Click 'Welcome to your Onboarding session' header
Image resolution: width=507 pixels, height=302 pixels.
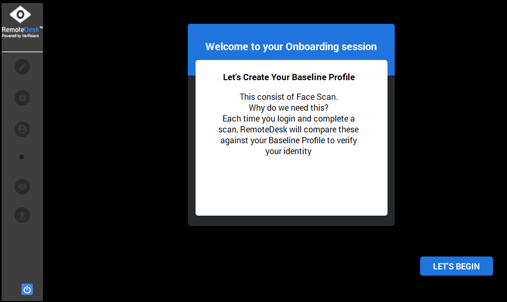pyautogui.click(x=291, y=47)
